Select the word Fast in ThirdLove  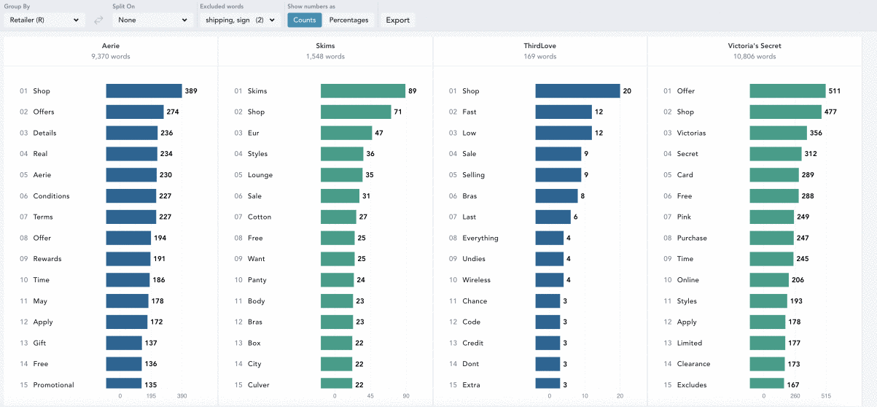[x=469, y=112]
